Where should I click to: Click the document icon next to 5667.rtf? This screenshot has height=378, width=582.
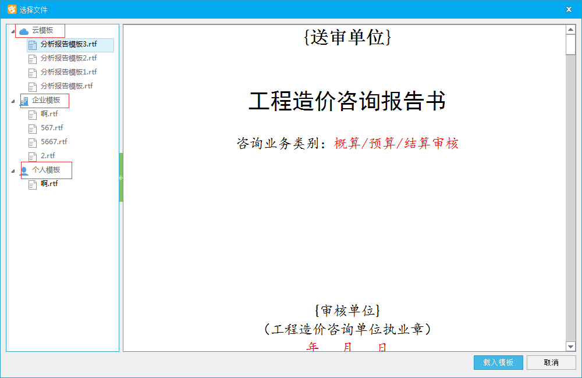coord(33,142)
